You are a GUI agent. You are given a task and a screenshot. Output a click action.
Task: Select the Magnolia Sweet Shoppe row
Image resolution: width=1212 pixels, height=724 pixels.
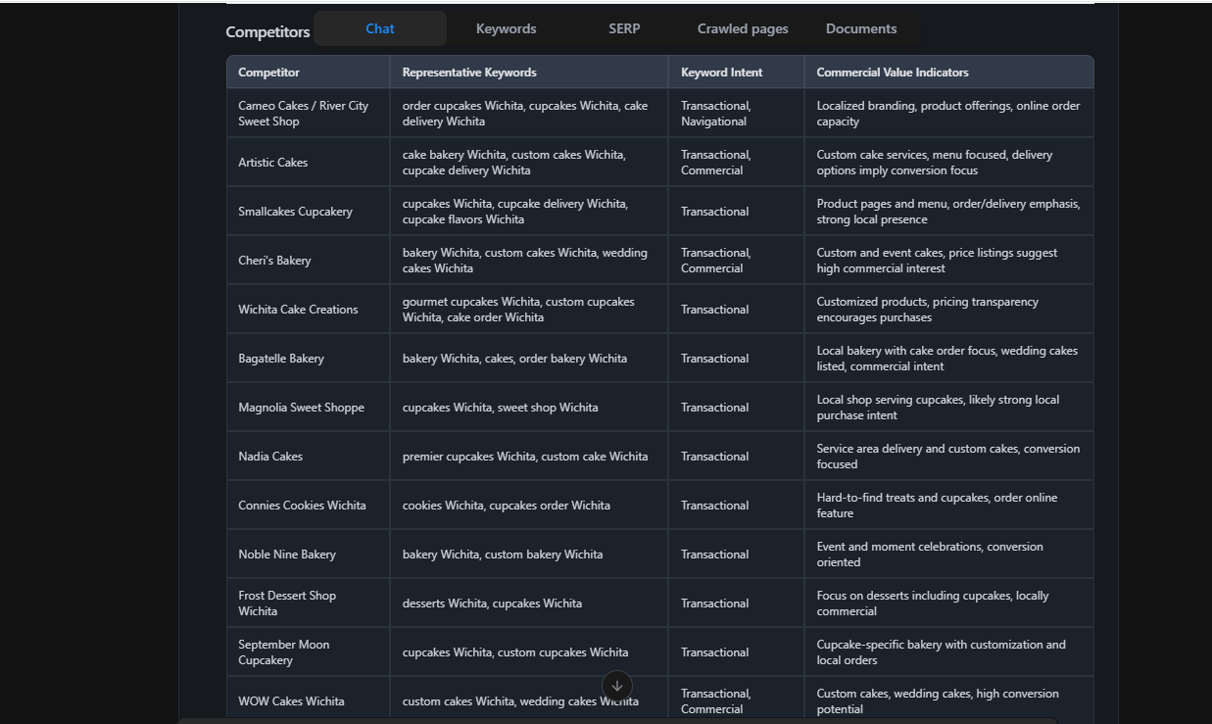pos(301,407)
